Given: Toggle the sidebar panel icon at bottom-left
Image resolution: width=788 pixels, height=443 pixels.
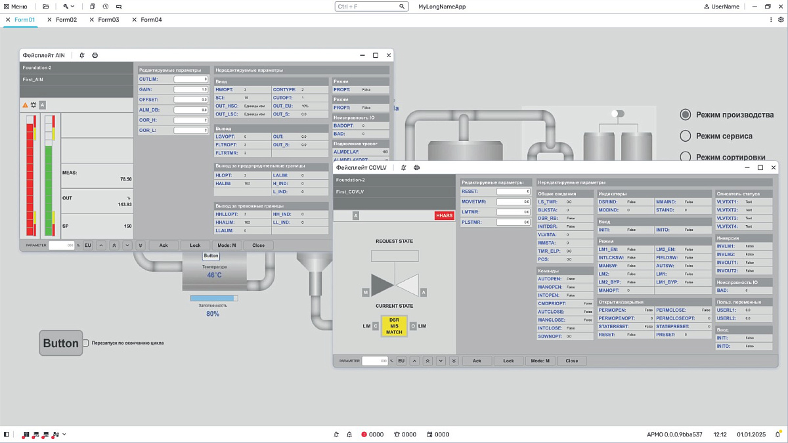Looking at the screenshot, I should (7, 434).
